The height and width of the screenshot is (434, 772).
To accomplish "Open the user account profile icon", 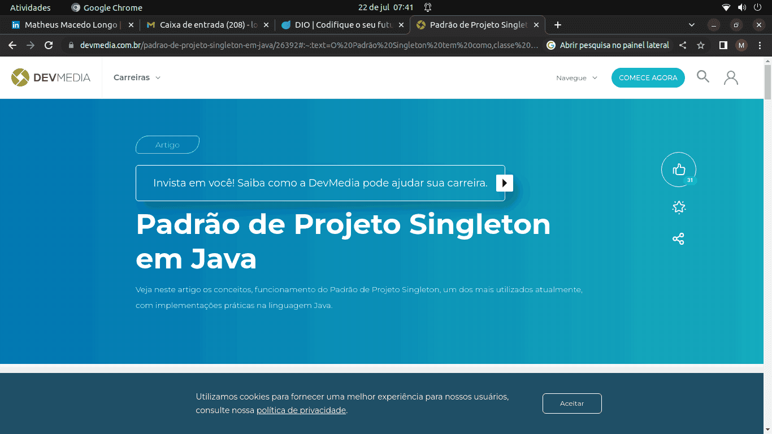I will (731, 77).
